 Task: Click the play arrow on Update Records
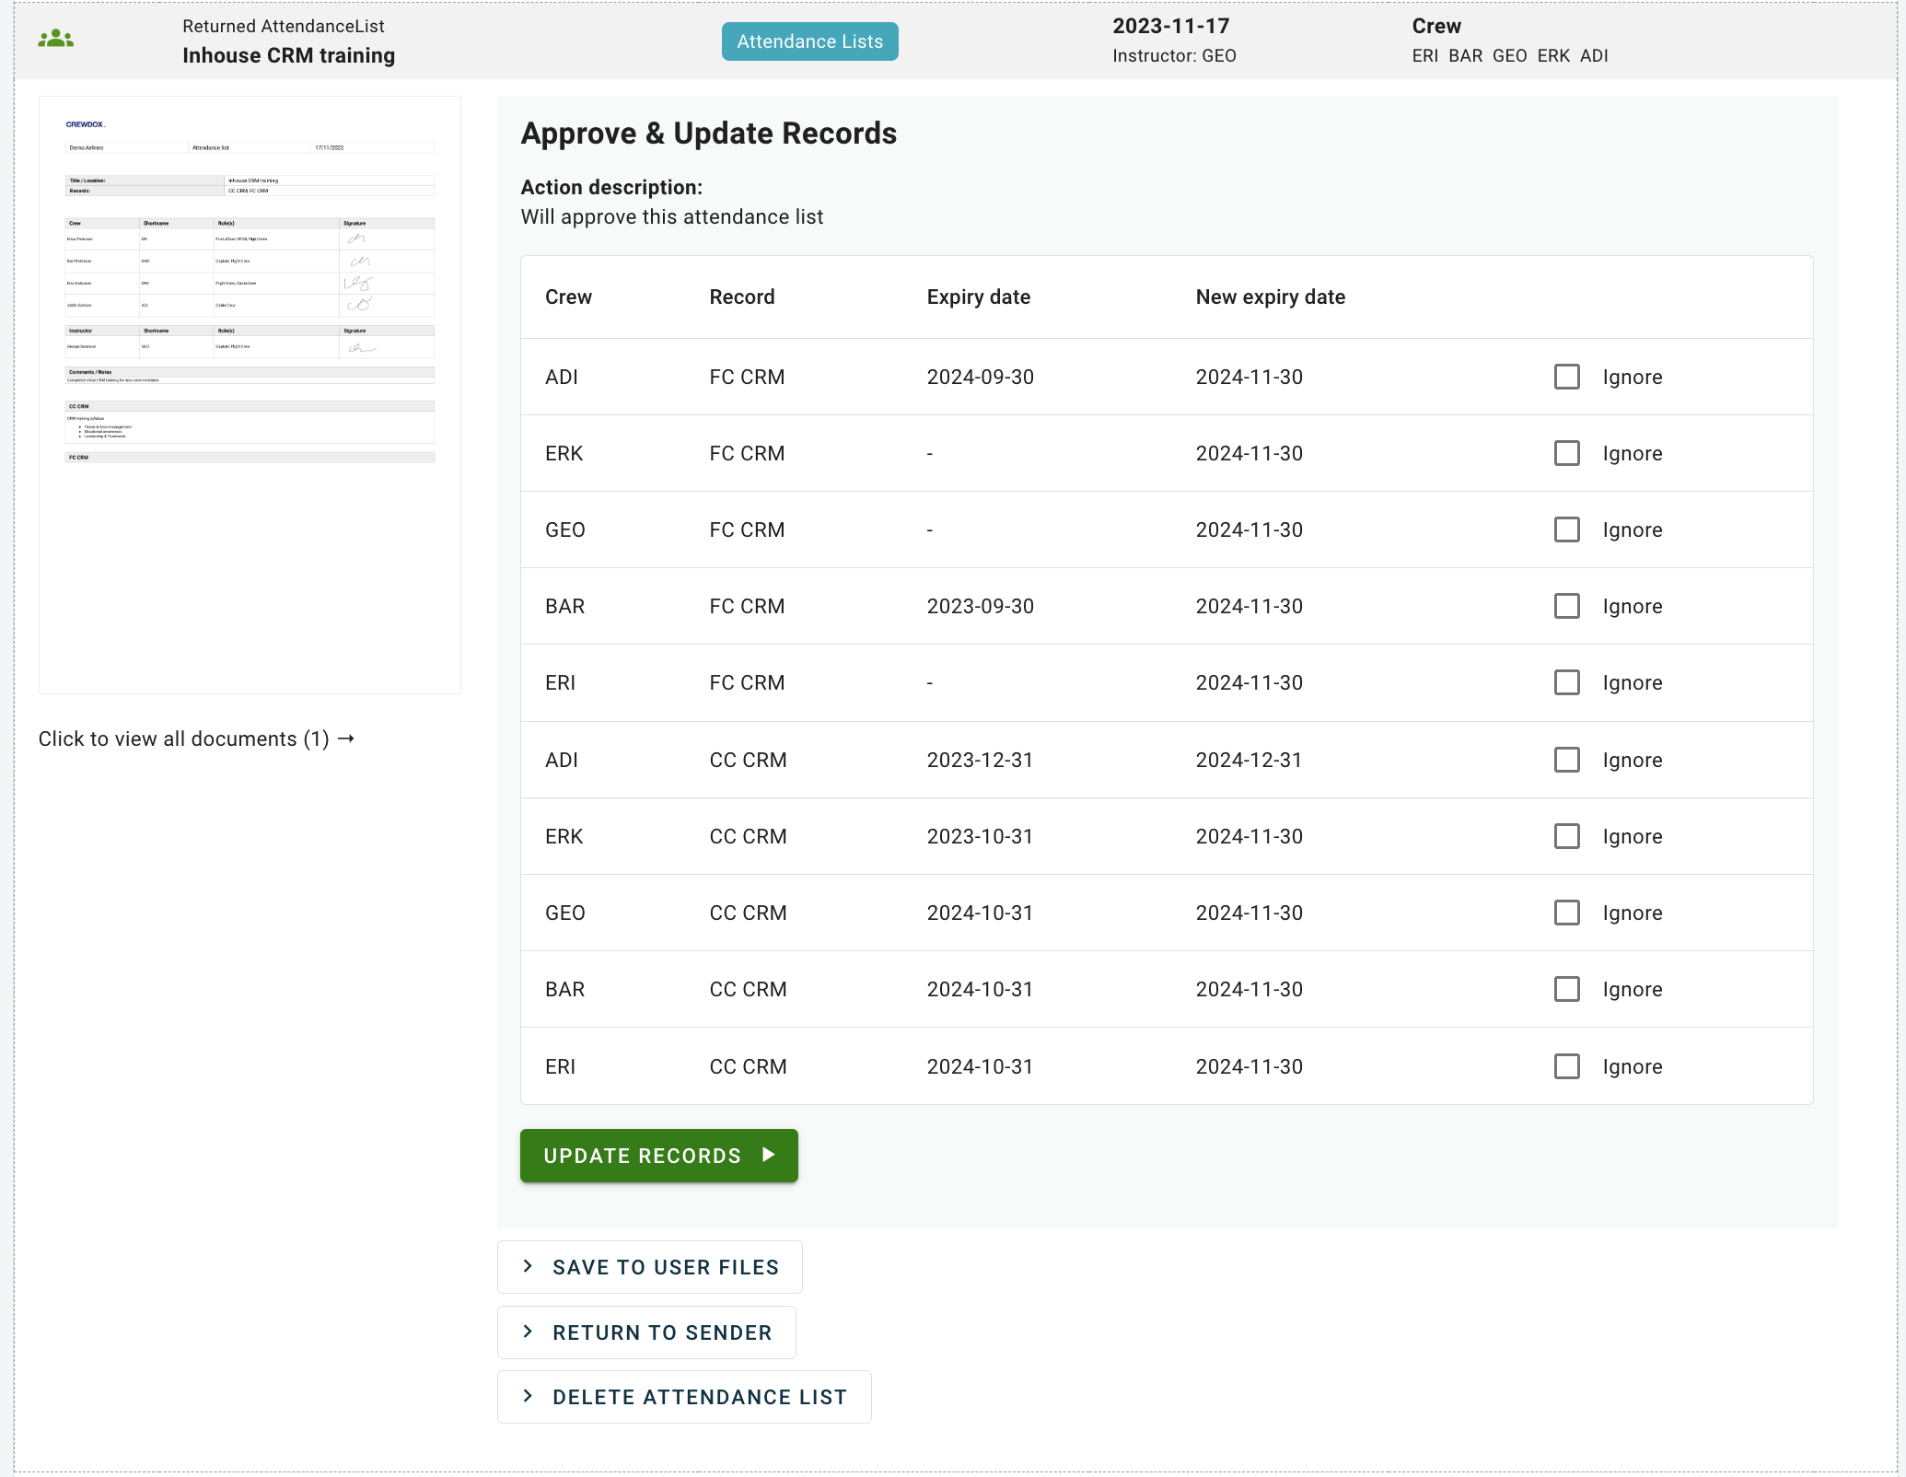(768, 1155)
